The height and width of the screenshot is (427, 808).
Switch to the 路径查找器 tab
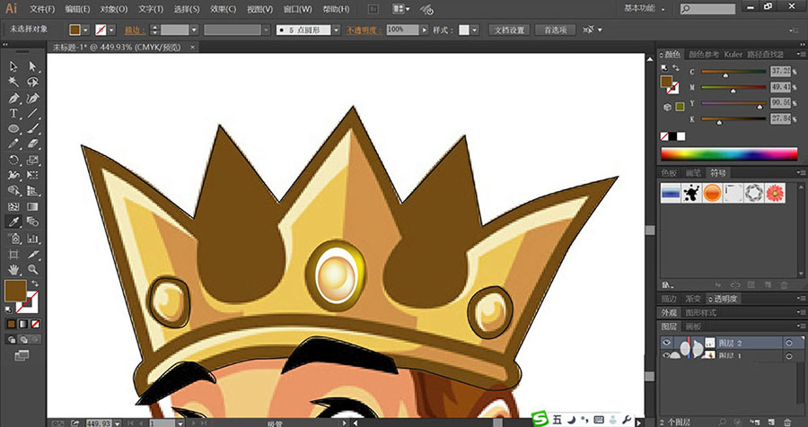click(765, 54)
